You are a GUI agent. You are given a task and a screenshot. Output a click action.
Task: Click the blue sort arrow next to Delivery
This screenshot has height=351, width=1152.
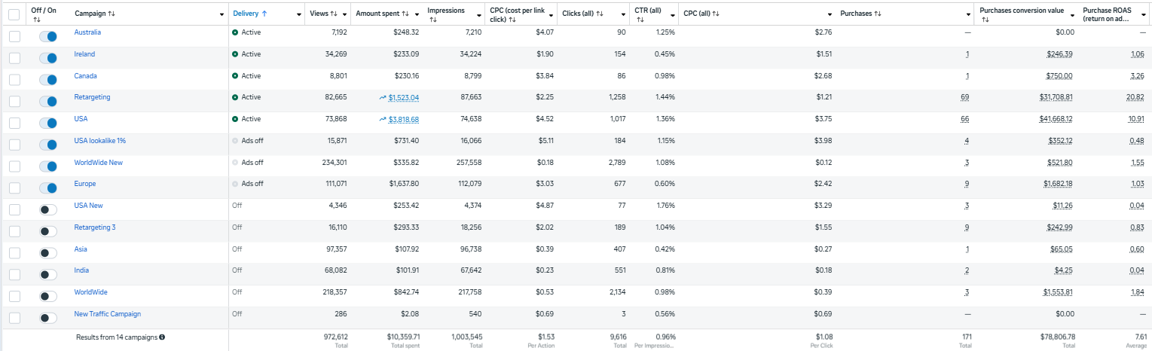(x=266, y=14)
